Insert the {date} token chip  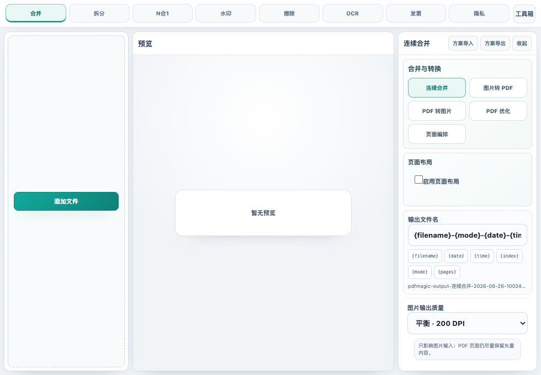click(x=457, y=256)
